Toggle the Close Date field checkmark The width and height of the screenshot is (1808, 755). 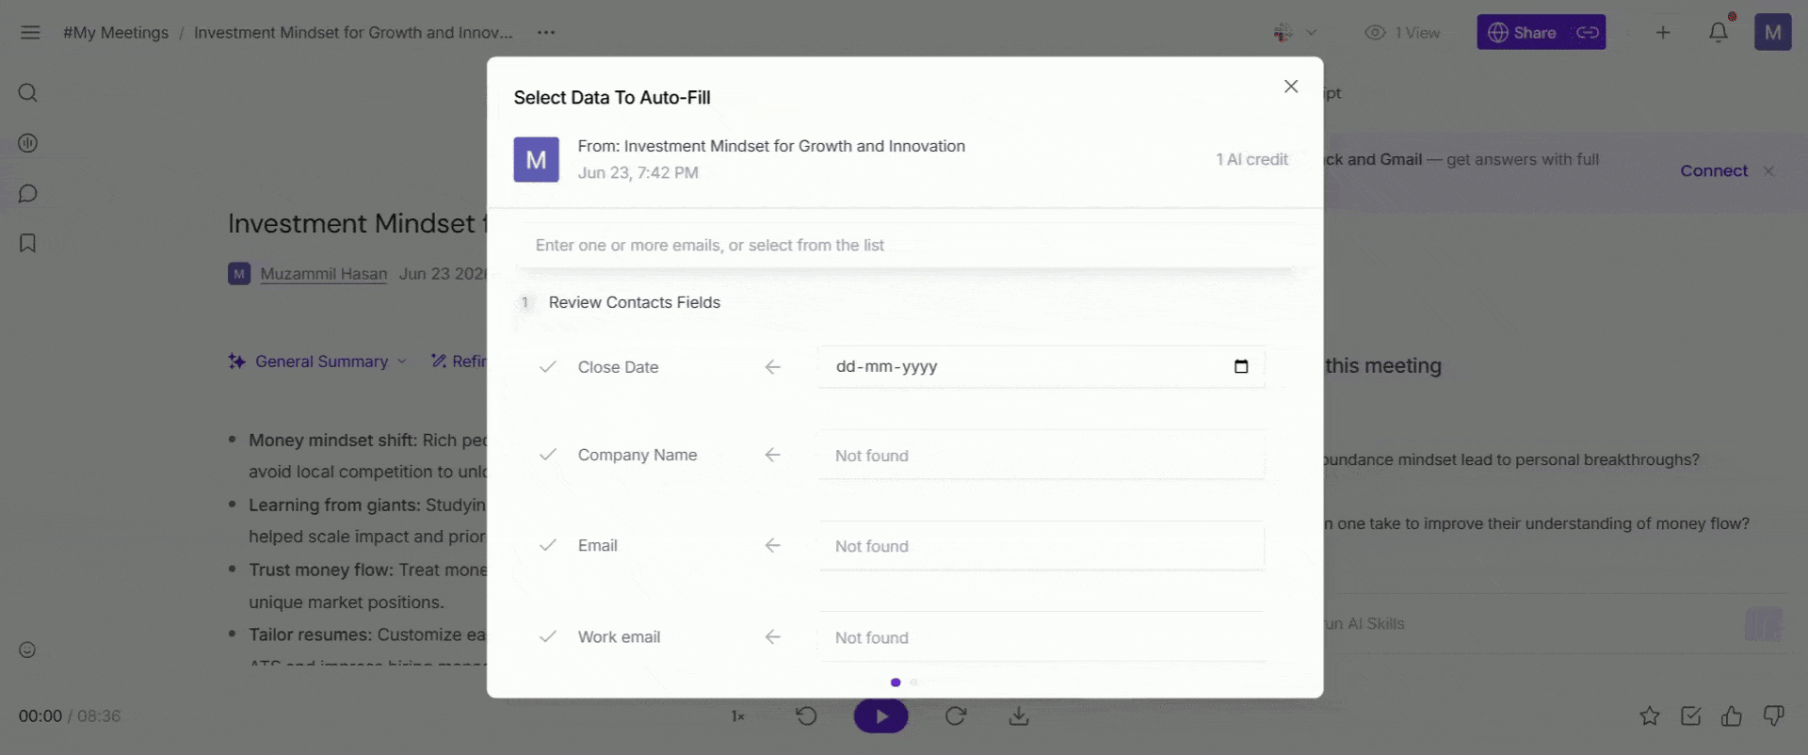tap(548, 367)
